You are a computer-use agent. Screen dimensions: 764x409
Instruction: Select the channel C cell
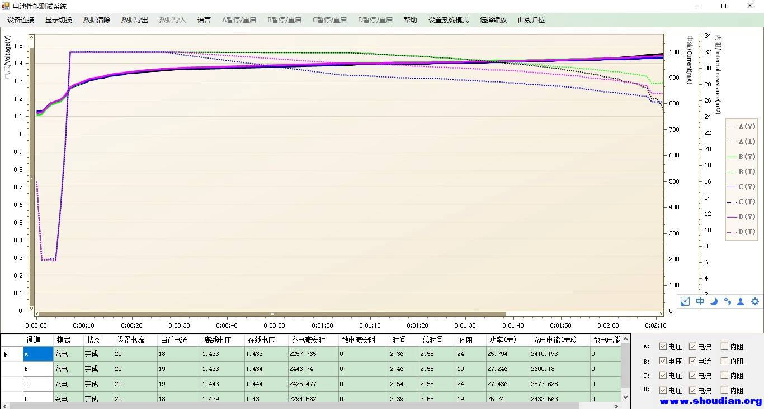coord(38,384)
